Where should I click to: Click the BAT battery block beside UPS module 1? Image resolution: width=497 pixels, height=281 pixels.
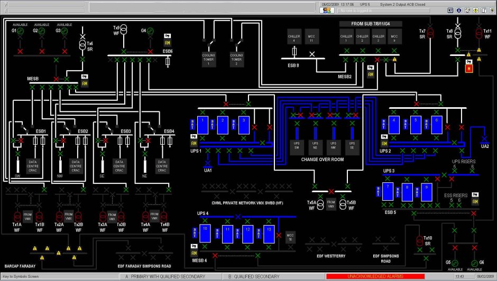192,125
